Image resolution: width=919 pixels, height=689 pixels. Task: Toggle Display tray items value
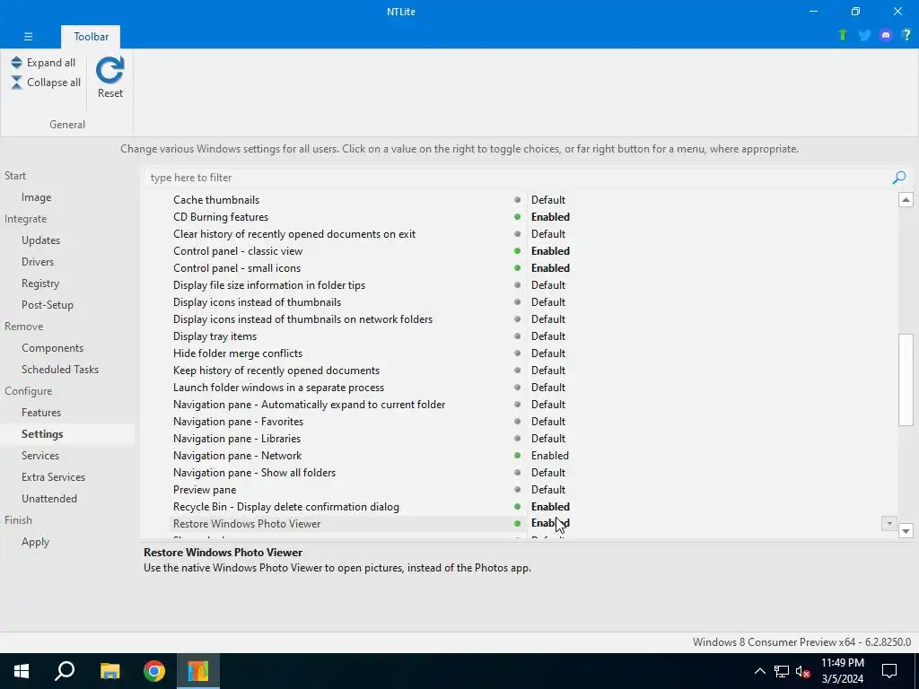[548, 336]
